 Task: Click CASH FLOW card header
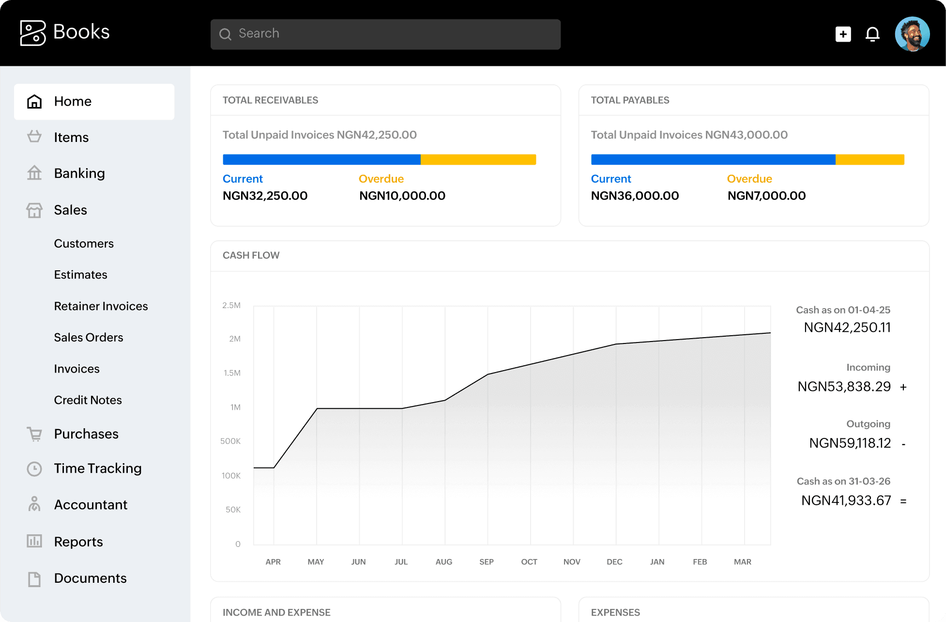click(x=251, y=255)
